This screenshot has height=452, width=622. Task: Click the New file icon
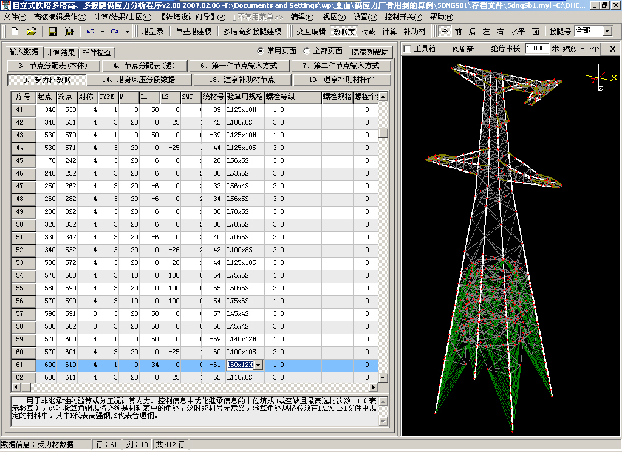[x=15, y=32]
